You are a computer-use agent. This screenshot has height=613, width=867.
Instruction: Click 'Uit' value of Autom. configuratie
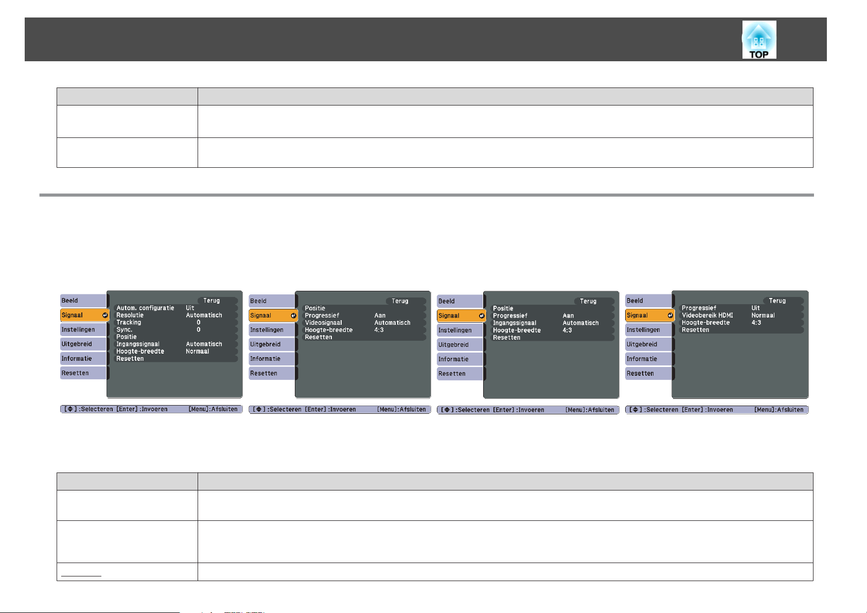[x=190, y=308]
